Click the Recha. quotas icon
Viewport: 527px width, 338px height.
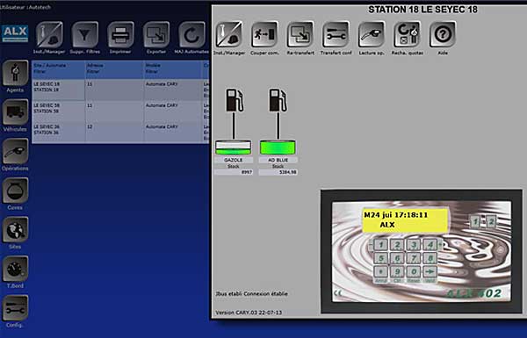(x=407, y=34)
